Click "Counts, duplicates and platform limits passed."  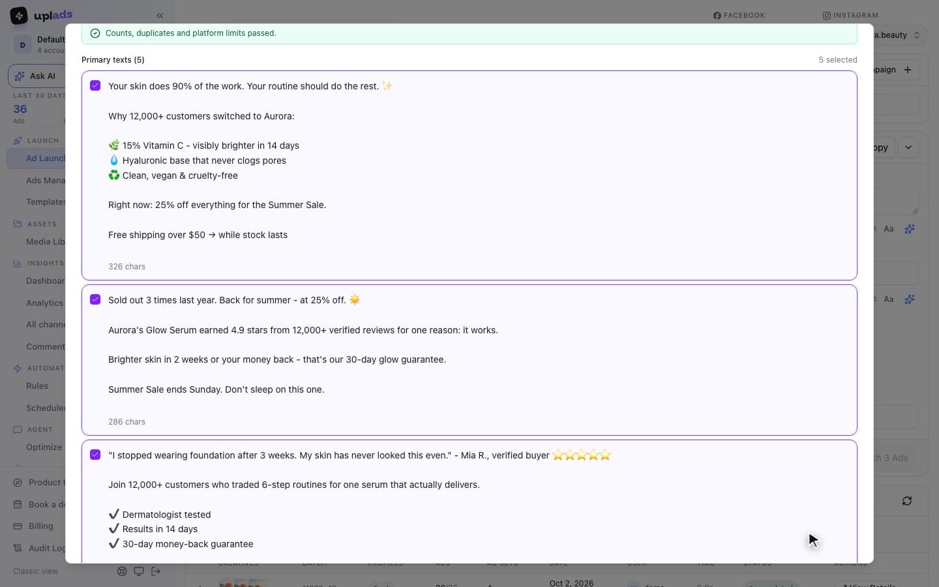pyautogui.click(x=190, y=33)
